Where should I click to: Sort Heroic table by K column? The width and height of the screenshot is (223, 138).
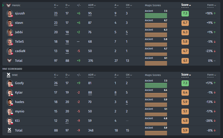click(56, 5)
